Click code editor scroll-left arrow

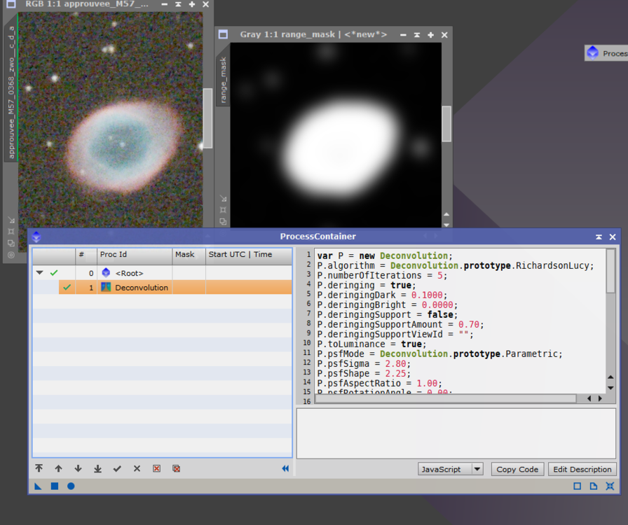click(x=589, y=398)
